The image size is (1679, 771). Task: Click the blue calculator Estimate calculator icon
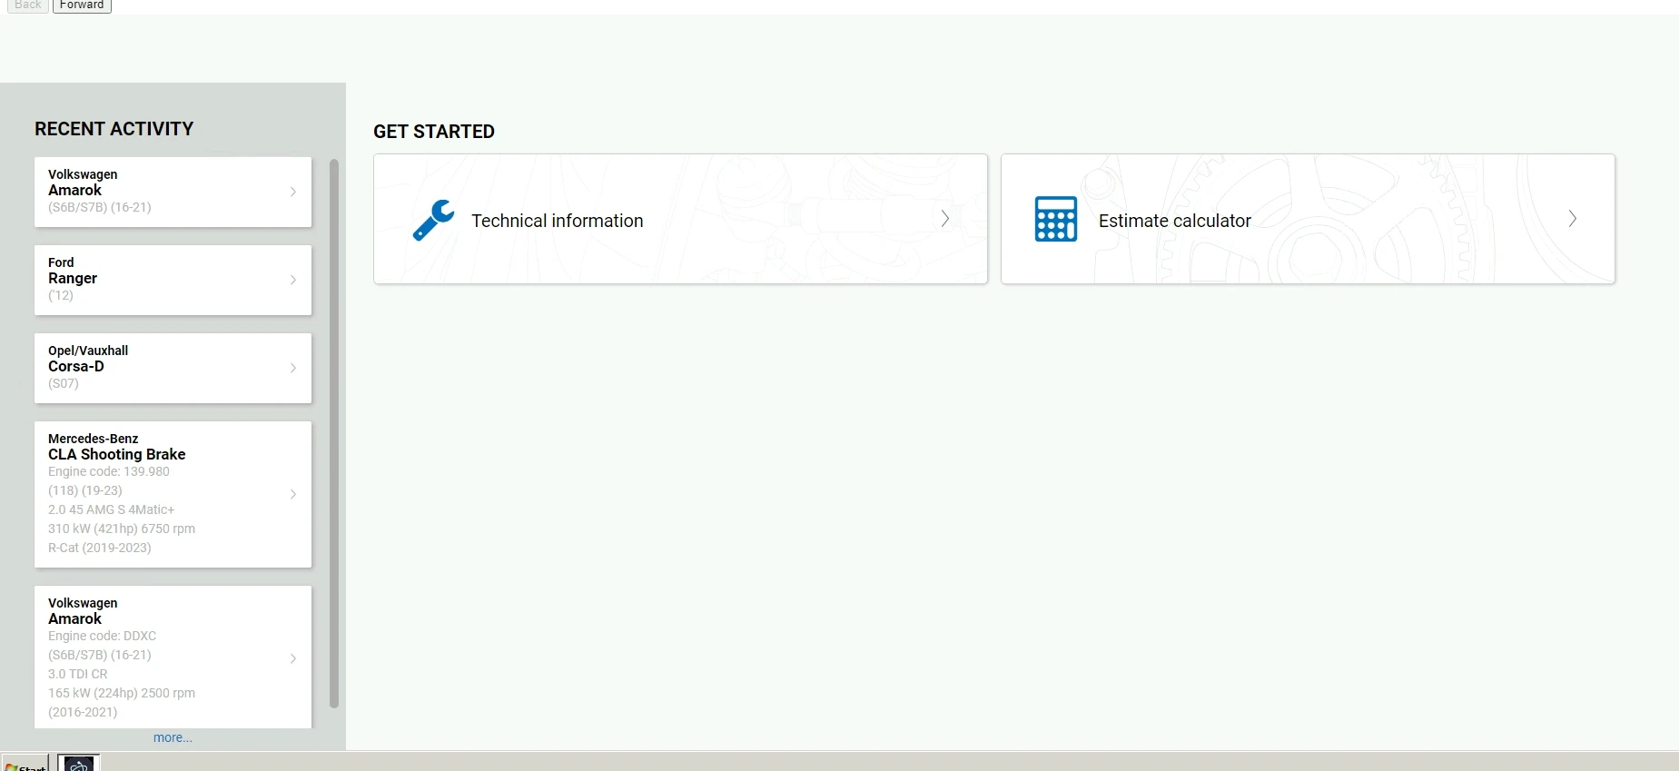click(x=1056, y=219)
